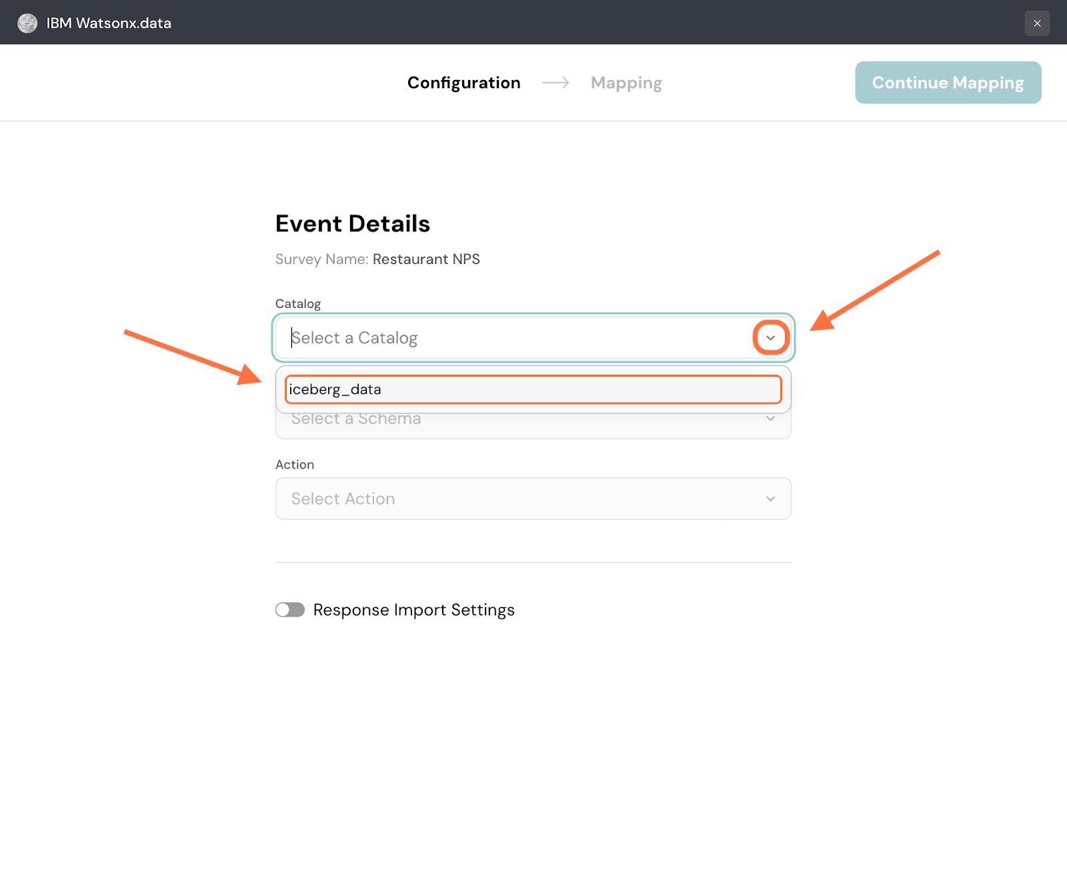Screen dimensions: 1067x870
Task: Click the IBM Watsonx.data title text
Action: coord(109,23)
